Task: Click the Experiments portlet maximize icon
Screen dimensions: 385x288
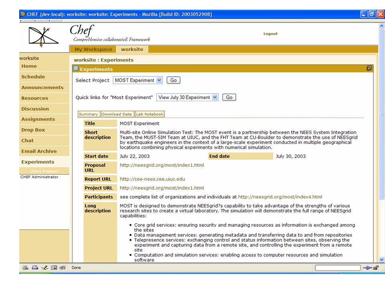Action: 369,68
